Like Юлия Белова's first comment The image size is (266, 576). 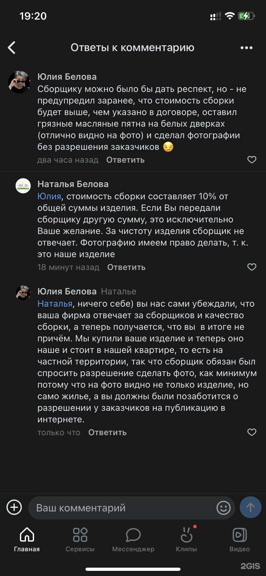[252, 159]
